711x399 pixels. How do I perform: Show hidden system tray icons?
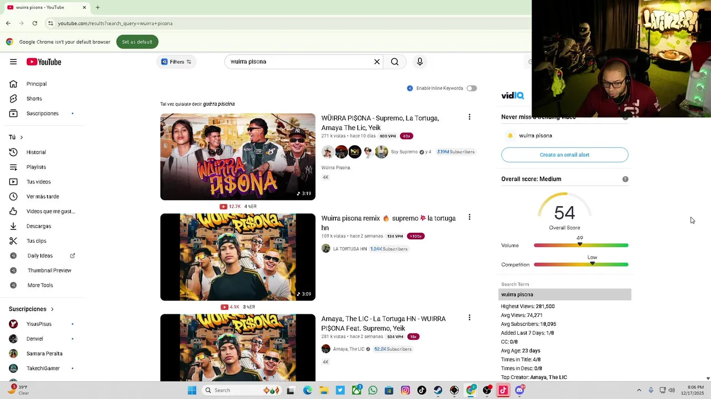point(639,390)
